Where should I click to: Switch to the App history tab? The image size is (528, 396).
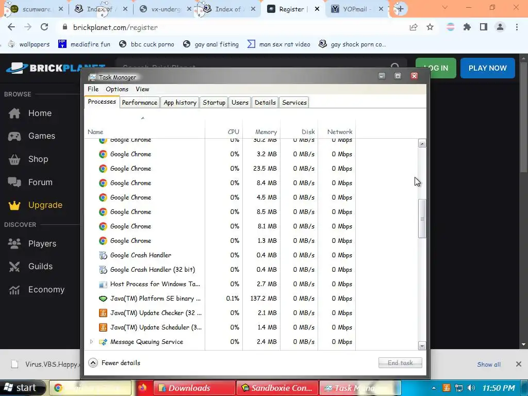tap(180, 103)
